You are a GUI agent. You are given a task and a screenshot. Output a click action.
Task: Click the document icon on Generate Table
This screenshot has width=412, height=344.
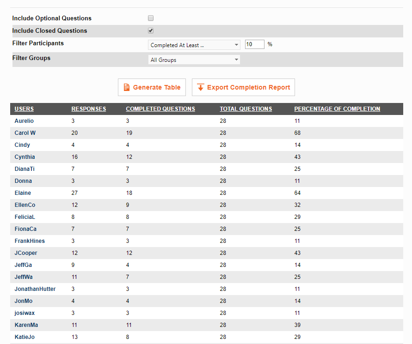point(126,87)
